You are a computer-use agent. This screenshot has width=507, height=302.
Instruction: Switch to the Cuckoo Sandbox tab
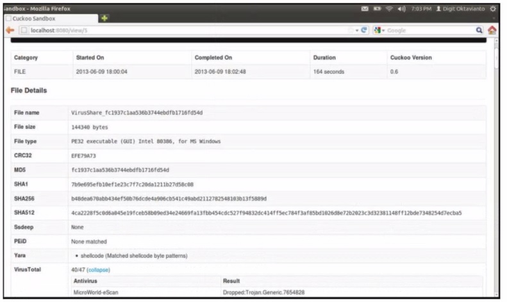(38, 19)
